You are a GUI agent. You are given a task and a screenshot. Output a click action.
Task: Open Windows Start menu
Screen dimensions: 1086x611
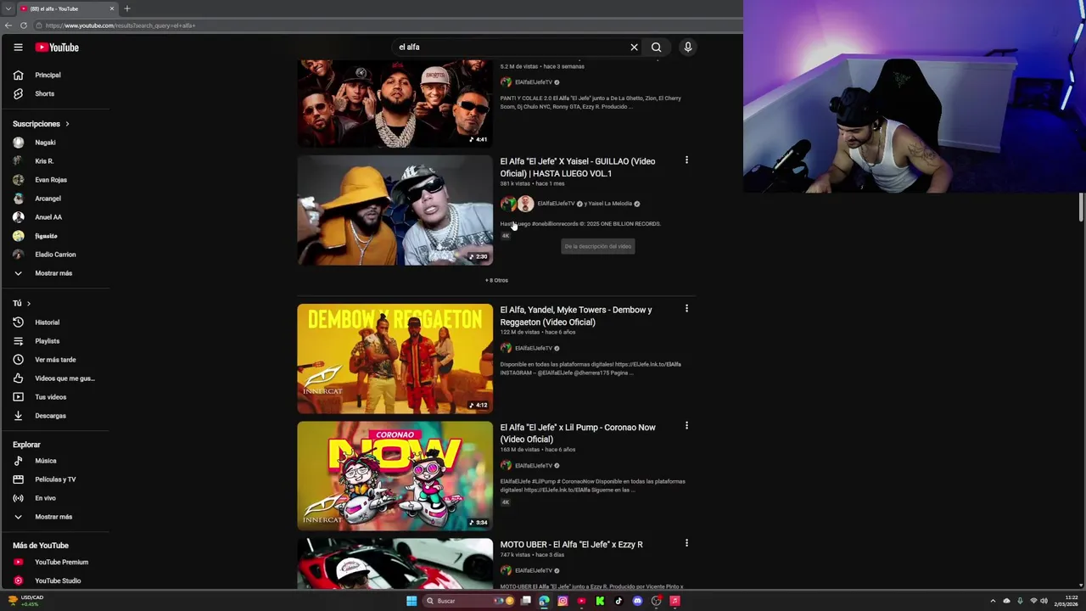pyautogui.click(x=411, y=601)
